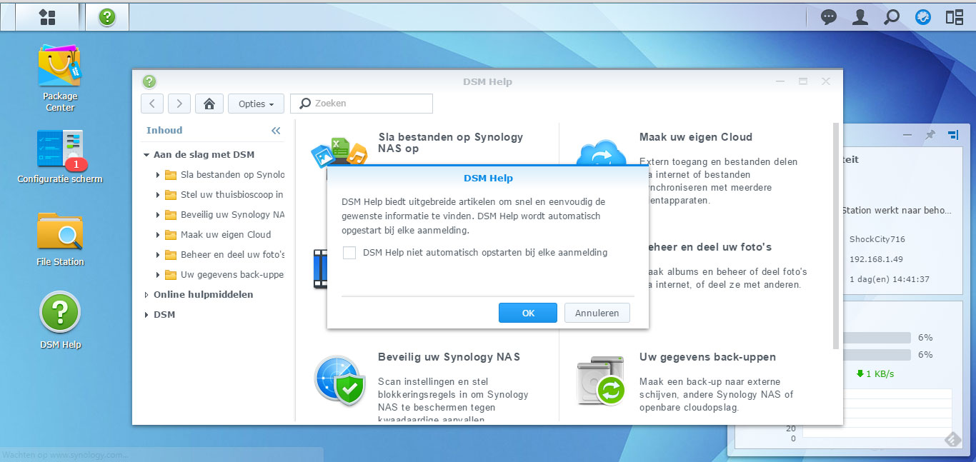The image size is (976, 462).
Task: Open the notifications speech bubble icon
Action: tap(829, 17)
